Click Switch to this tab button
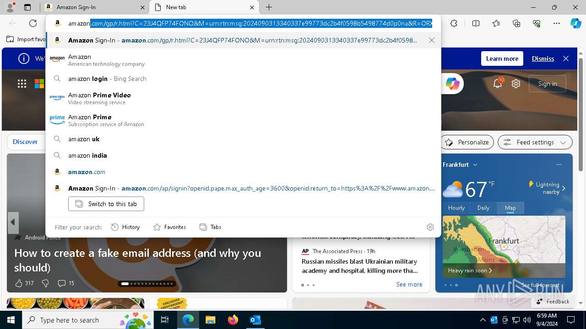586x329 pixels. point(106,204)
